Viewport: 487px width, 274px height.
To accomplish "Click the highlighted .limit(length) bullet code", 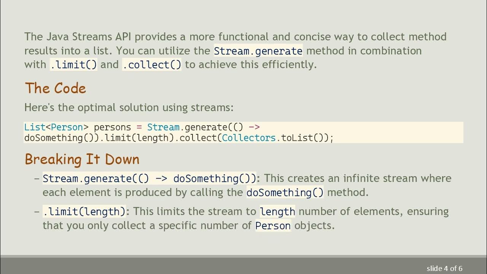I will coord(84,212).
